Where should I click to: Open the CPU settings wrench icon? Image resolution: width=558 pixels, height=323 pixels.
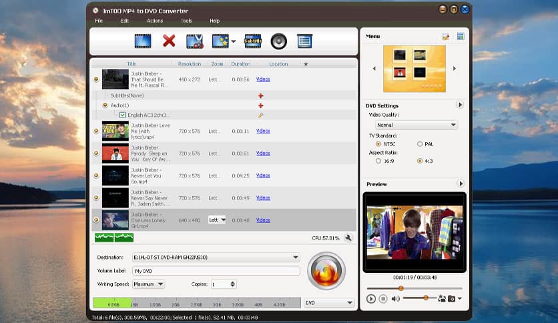(348, 238)
